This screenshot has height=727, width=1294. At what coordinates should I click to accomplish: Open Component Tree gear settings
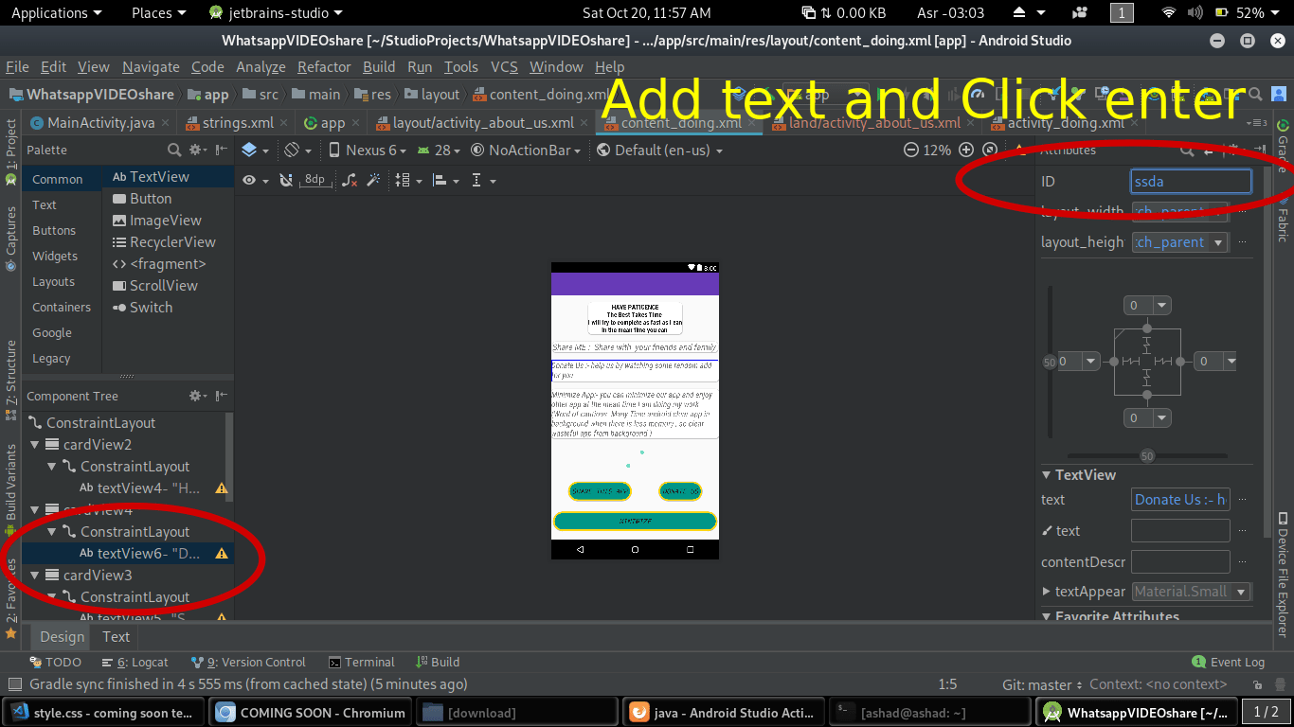coord(197,396)
